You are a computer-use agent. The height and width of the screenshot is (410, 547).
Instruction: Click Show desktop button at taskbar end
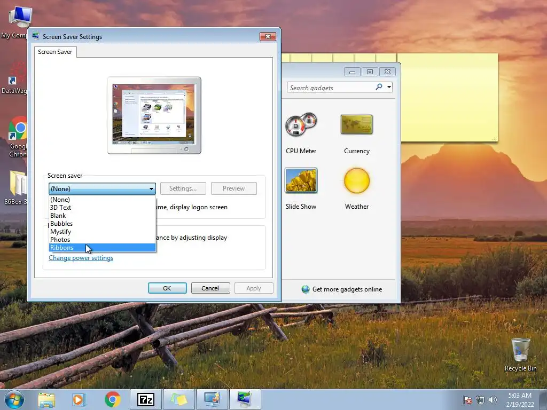pyautogui.click(x=543, y=399)
